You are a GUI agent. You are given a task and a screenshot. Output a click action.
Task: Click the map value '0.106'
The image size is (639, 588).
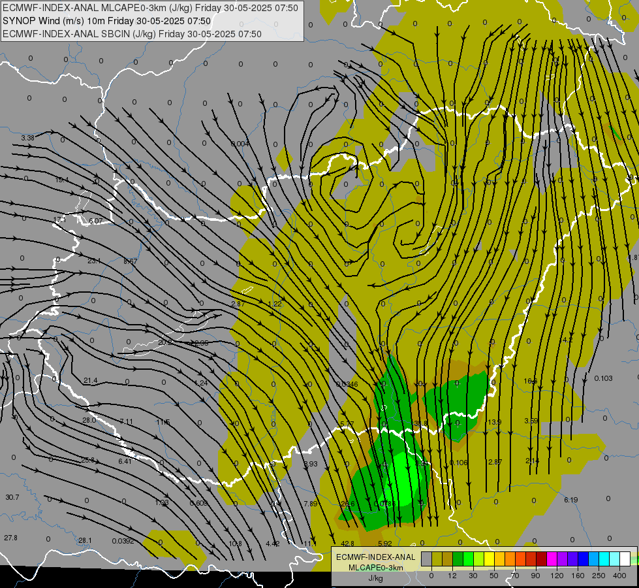(458, 463)
